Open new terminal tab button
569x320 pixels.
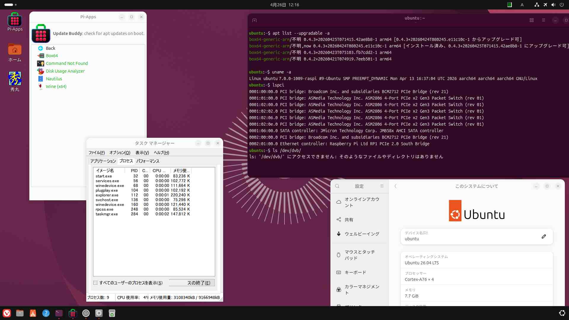[254, 20]
